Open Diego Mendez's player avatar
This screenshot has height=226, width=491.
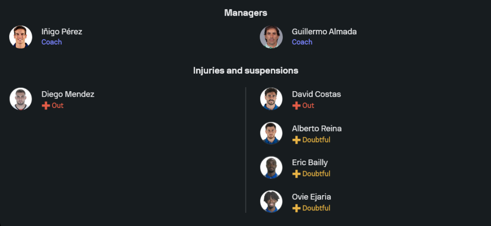21,99
